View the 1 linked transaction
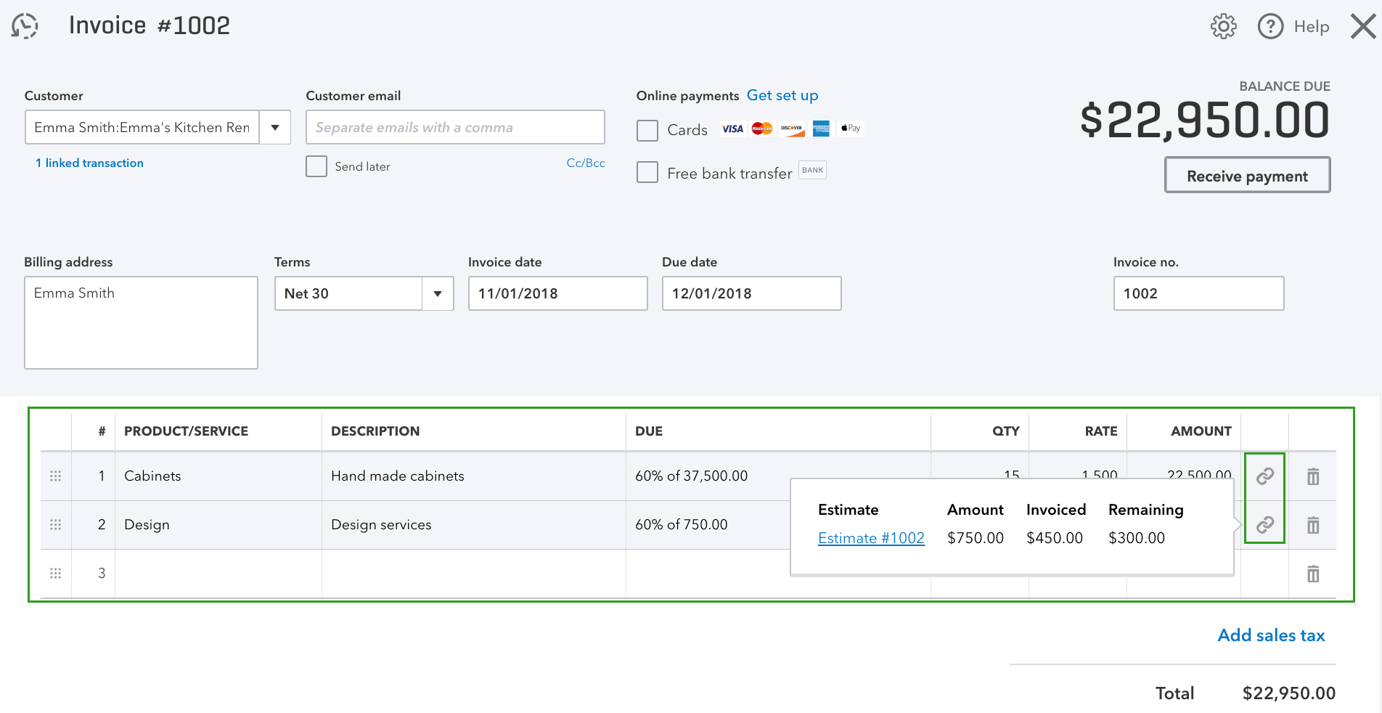The image size is (1382, 713). coord(89,163)
